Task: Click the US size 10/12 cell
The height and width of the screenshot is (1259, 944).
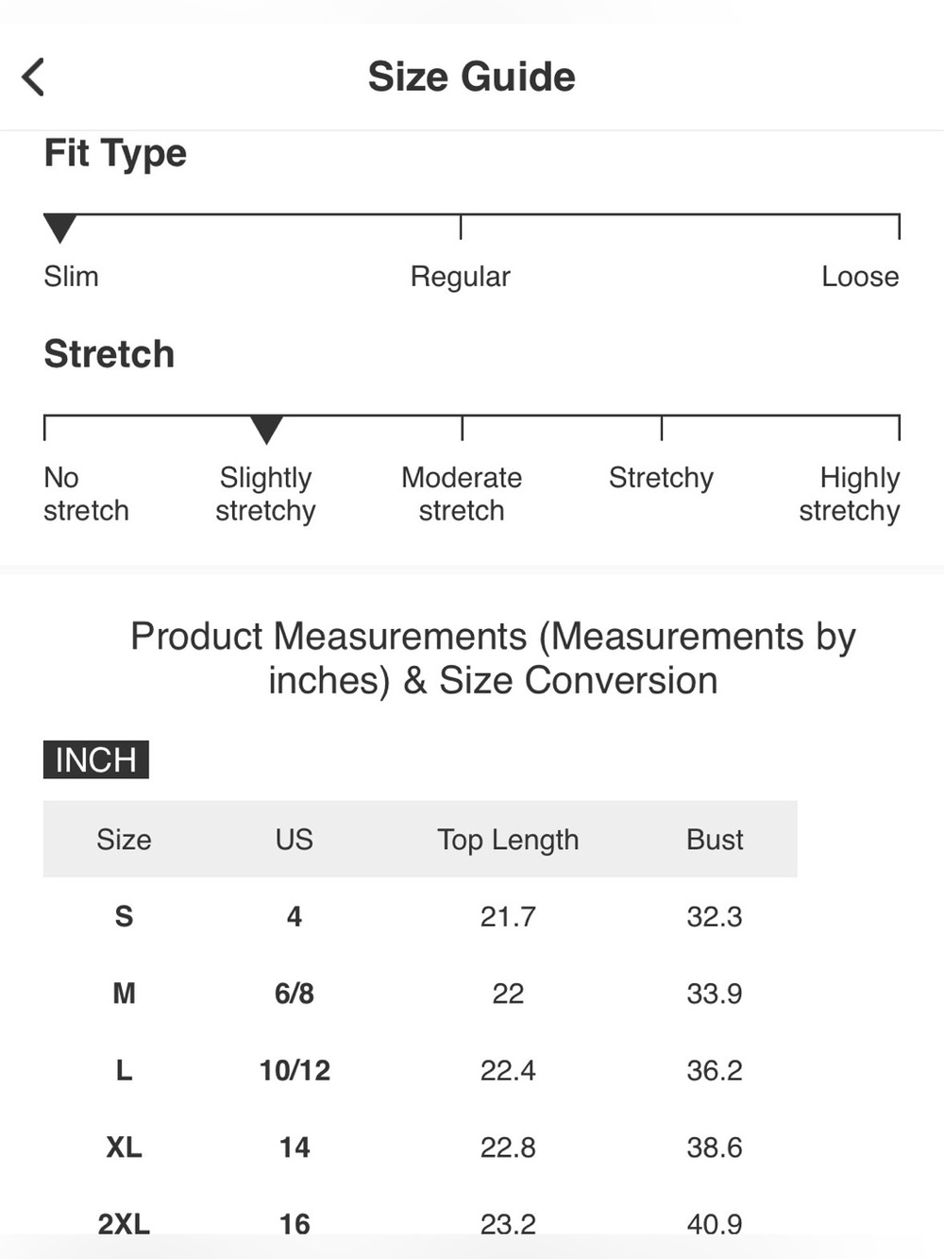Action: coord(295,1070)
